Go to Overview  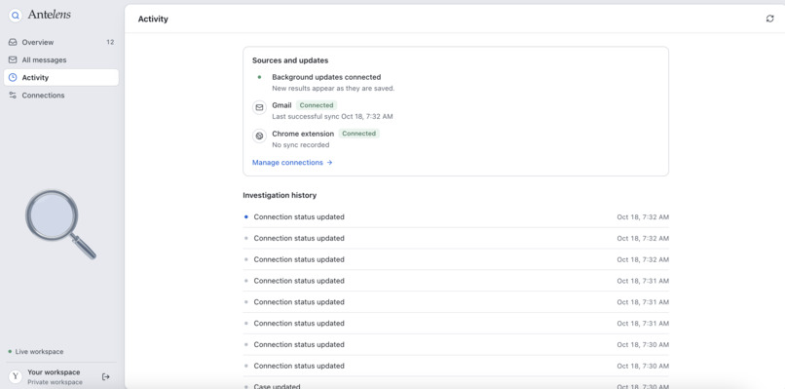coord(61,42)
